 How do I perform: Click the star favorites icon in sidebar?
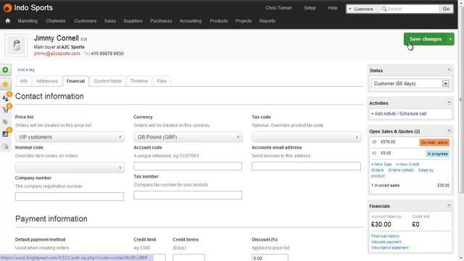point(5,84)
